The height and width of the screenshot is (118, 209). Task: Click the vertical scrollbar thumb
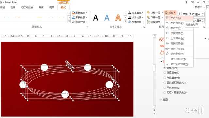point(154,68)
